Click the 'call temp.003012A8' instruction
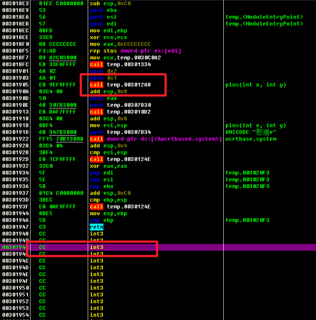Viewport: 316px width, 320px height. coord(120,85)
